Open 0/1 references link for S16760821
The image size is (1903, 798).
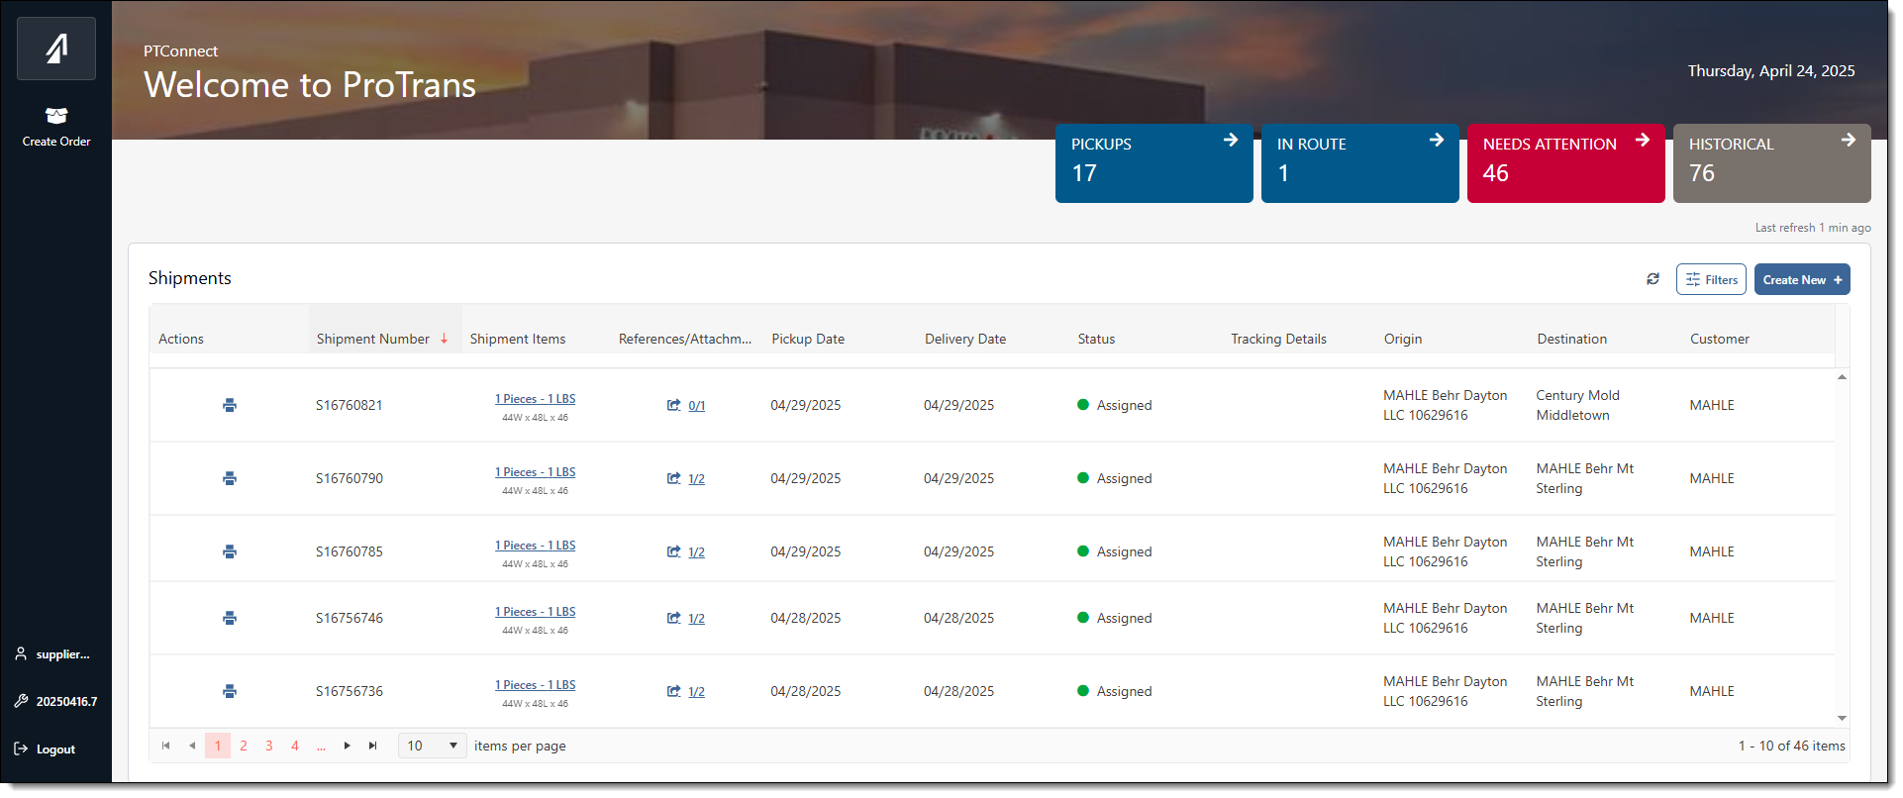pos(697,405)
